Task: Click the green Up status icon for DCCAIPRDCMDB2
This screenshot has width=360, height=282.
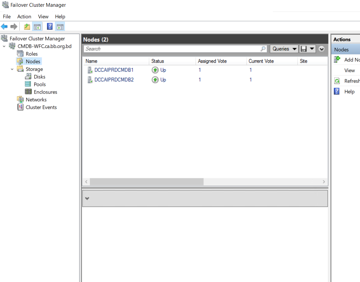Action: coord(155,80)
